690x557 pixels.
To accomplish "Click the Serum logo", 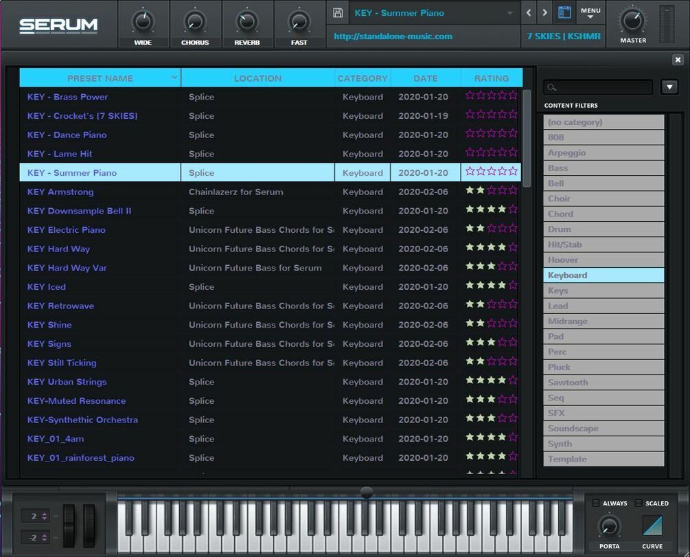I will (58, 25).
